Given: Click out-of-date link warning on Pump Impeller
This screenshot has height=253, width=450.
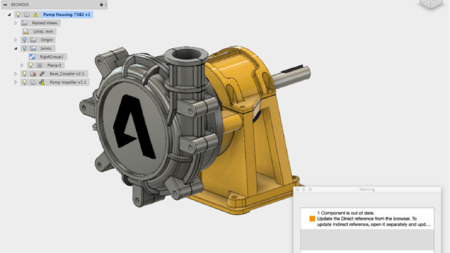Looking at the screenshot, I should 42,82.
